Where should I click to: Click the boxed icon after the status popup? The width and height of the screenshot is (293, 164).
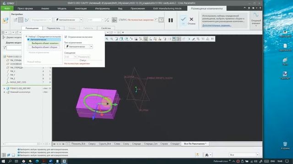coord(161,20)
